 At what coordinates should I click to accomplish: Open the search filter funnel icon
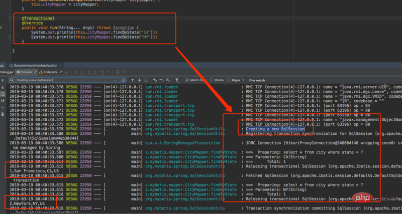point(177,80)
